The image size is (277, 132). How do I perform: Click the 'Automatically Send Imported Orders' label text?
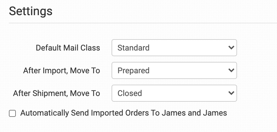(x=124, y=113)
